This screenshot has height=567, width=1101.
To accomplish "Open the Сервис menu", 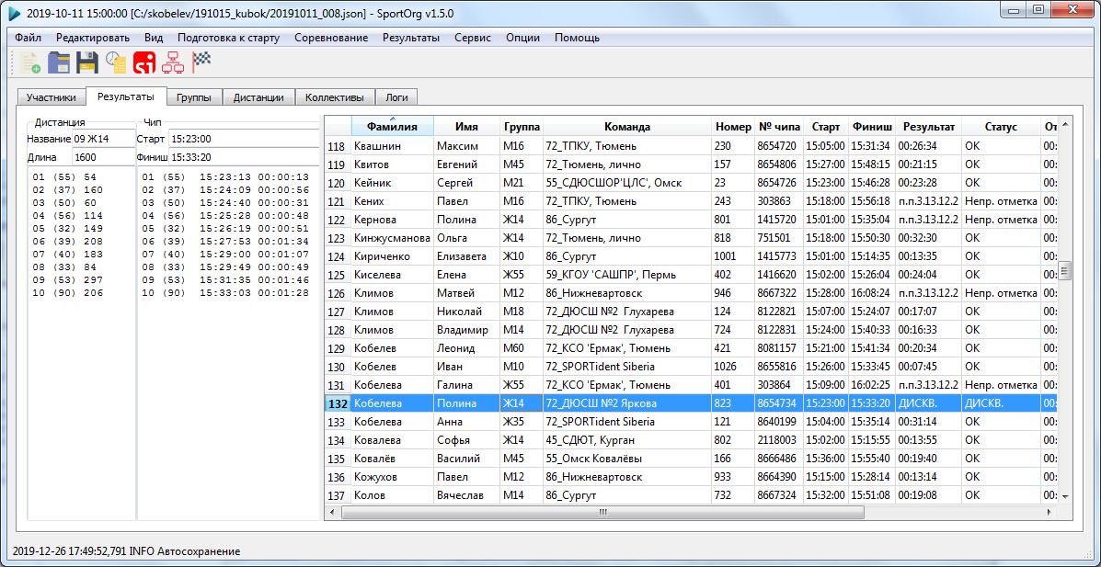I will click(x=473, y=38).
